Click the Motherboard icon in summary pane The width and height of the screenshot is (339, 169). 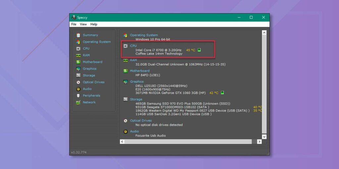point(125,71)
